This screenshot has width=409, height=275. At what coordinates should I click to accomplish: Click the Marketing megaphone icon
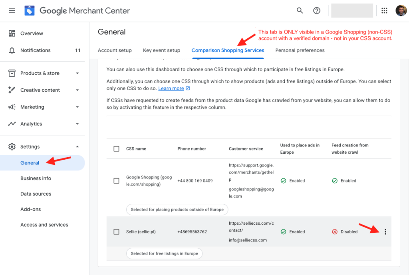12,107
